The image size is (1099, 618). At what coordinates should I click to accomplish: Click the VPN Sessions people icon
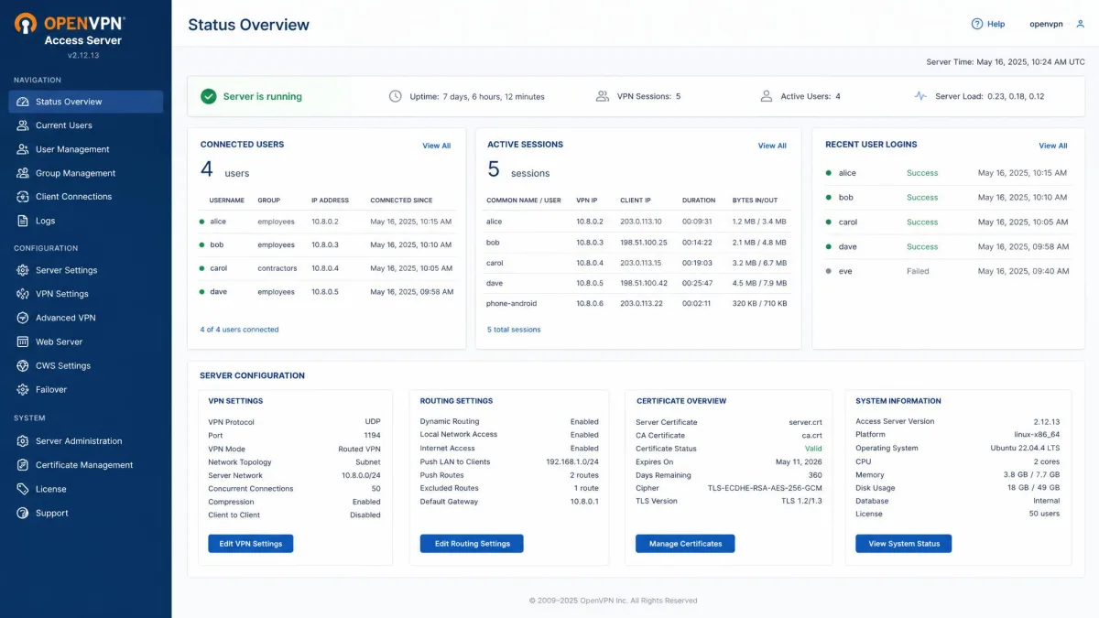[603, 96]
